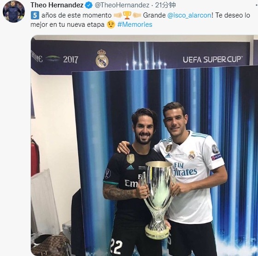
Task: Click the number 22 on the black shorts
Action: pyautogui.click(x=117, y=247)
